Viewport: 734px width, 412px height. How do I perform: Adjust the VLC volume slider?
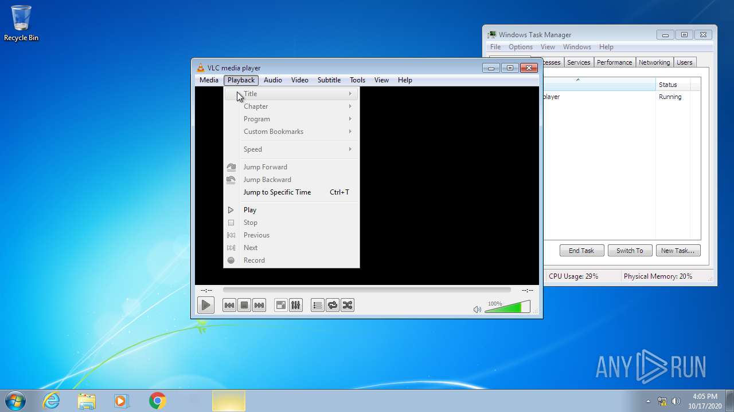click(507, 307)
